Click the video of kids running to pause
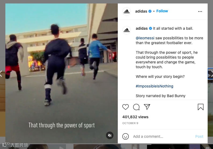Screen dimensions: 213x149 [61, 73]
